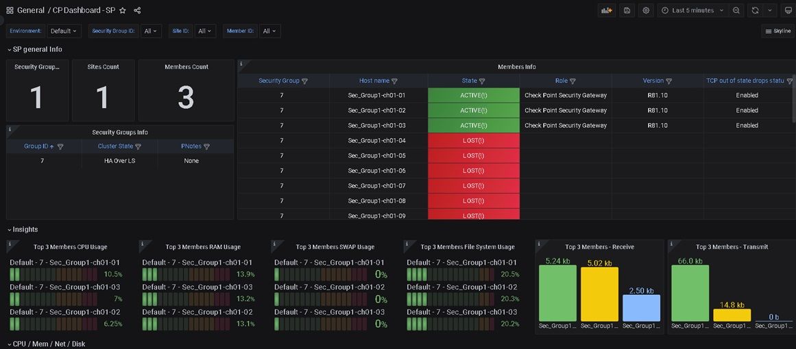Show info for Top 3 Members - Transmit

672,244
